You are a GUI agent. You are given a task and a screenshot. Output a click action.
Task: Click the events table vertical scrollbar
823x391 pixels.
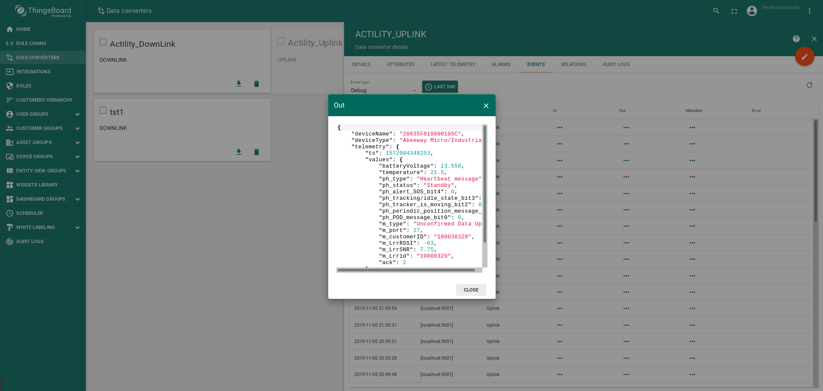pos(816,171)
